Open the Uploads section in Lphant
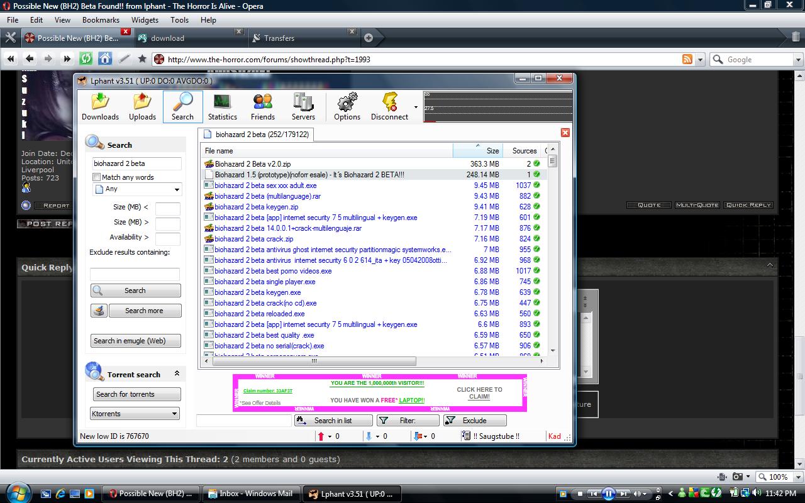 click(x=142, y=106)
